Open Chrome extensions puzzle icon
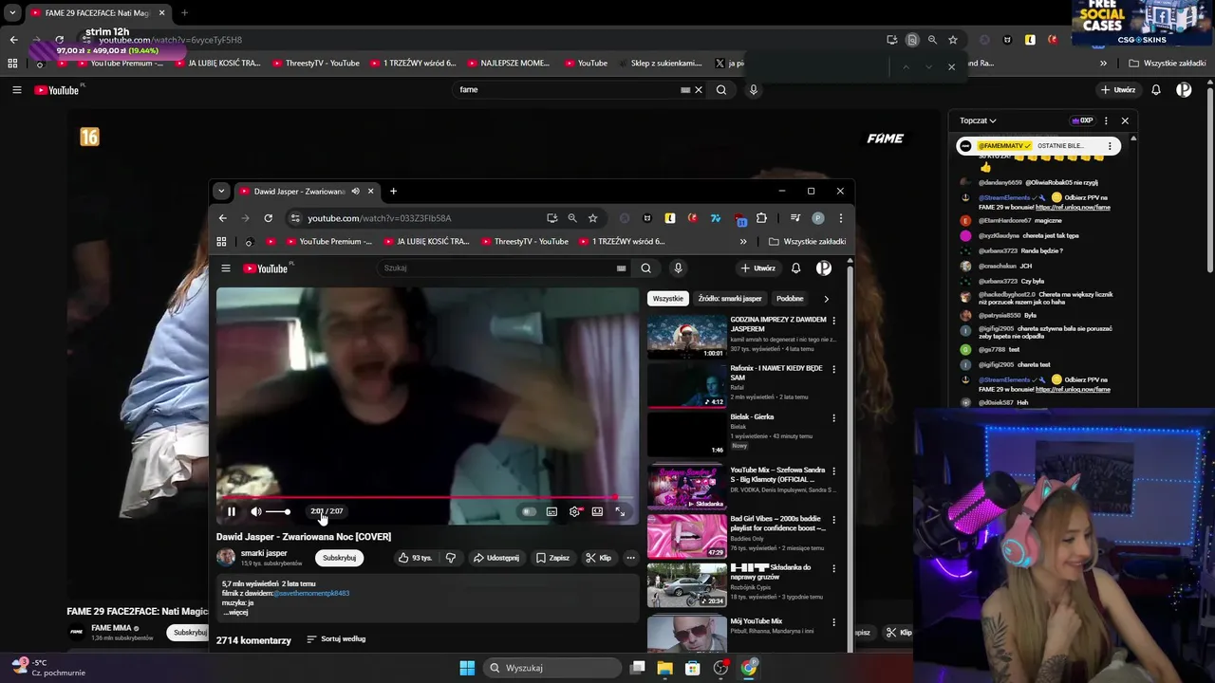The height and width of the screenshot is (683, 1215). [761, 218]
